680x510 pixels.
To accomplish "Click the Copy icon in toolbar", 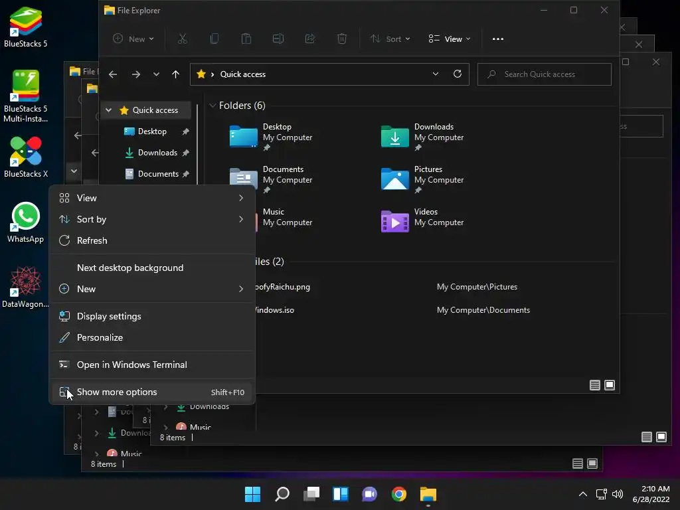I will [214, 39].
